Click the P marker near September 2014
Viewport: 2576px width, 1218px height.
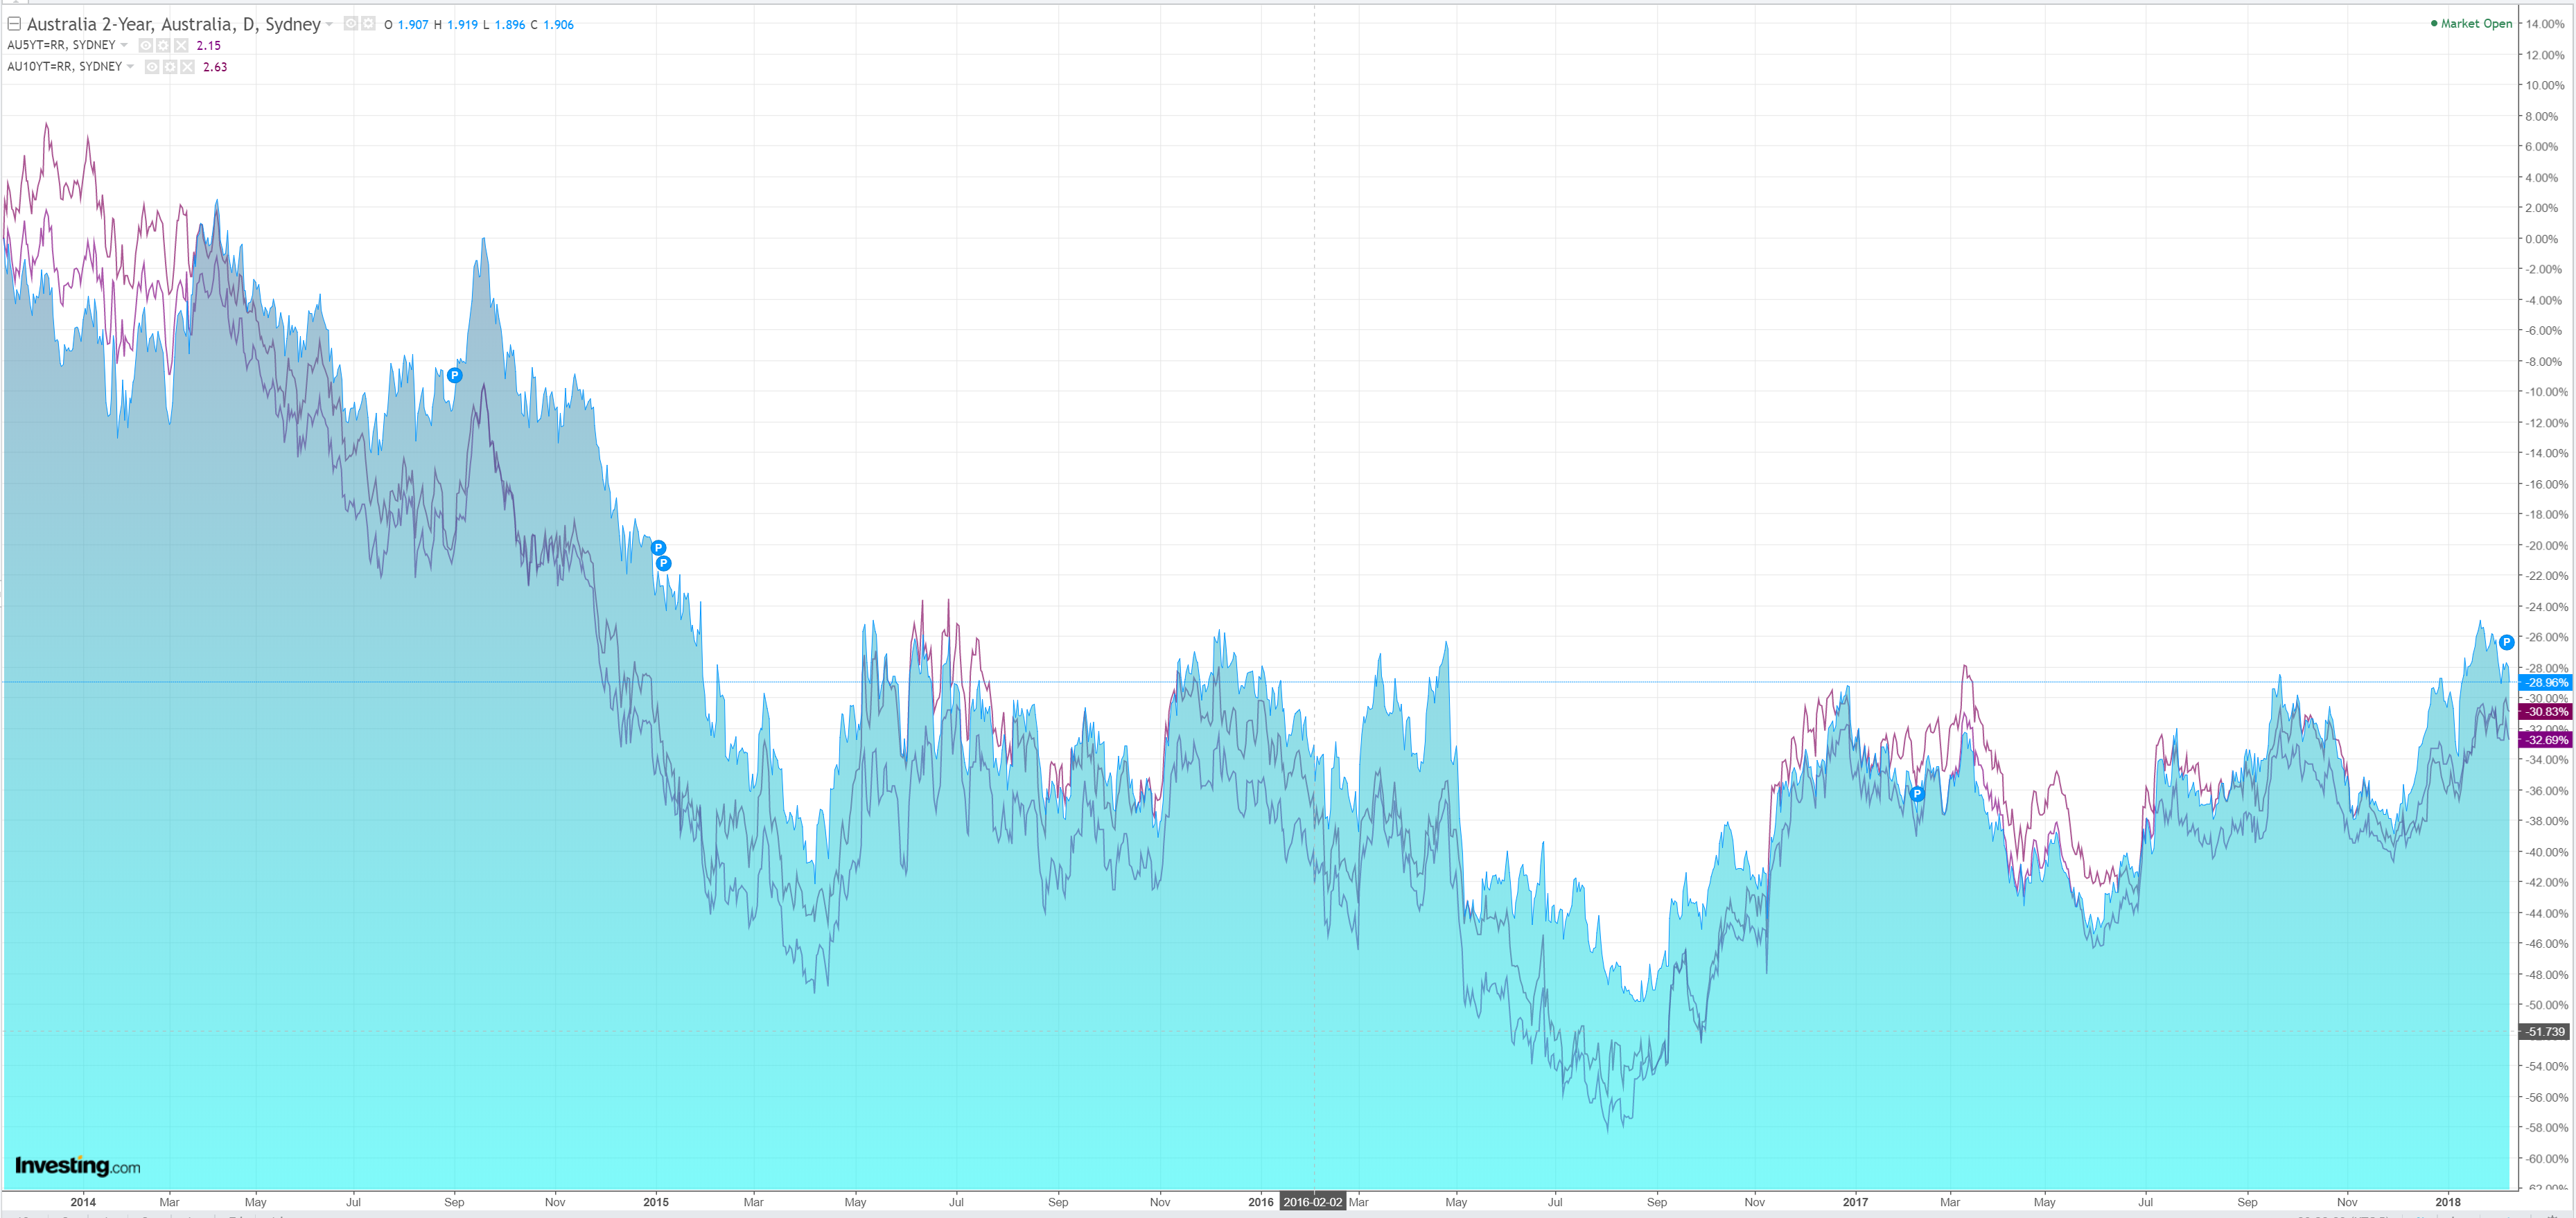(455, 376)
